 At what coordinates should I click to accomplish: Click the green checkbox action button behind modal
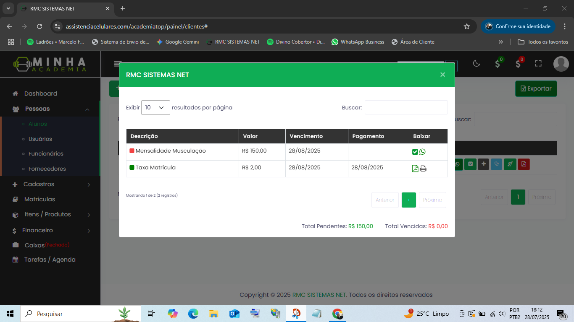(471, 164)
